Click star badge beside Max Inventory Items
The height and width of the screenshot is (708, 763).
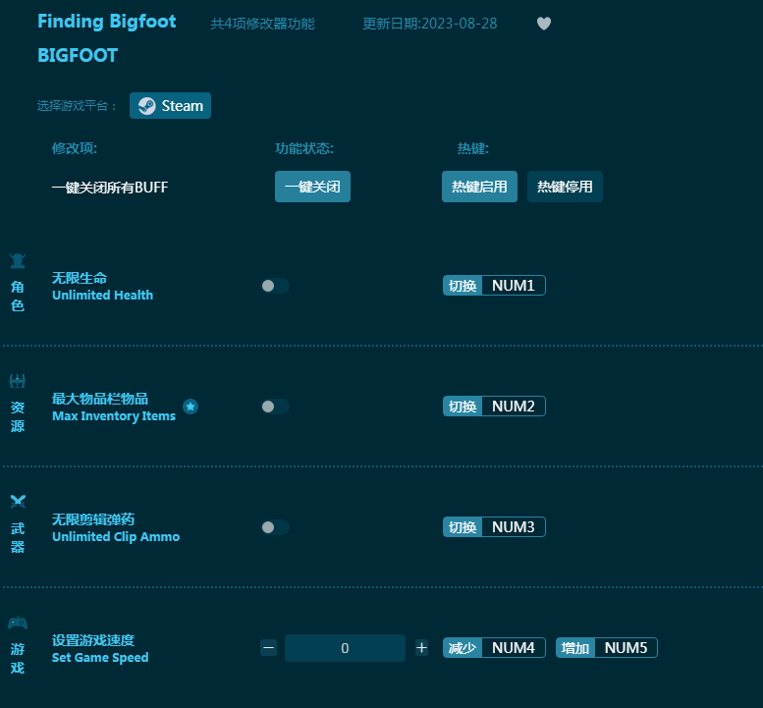tap(191, 407)
